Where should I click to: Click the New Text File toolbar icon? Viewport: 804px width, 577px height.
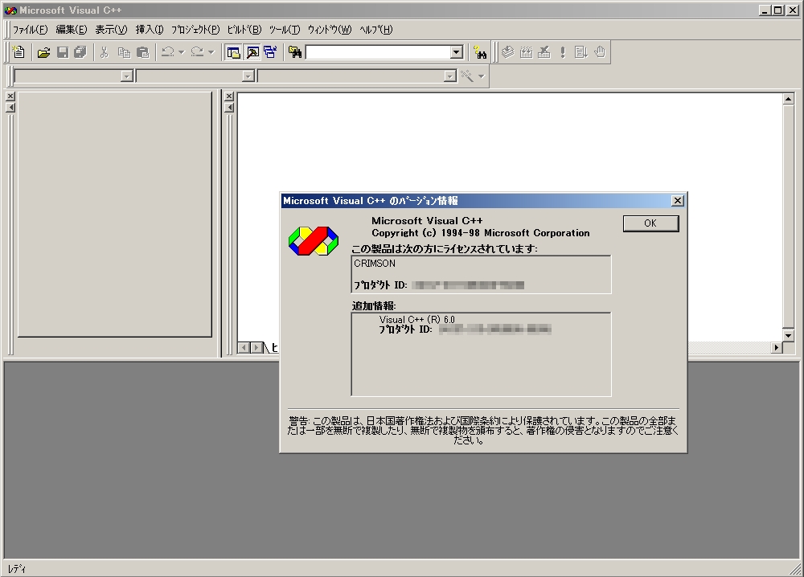coord(18,52)
